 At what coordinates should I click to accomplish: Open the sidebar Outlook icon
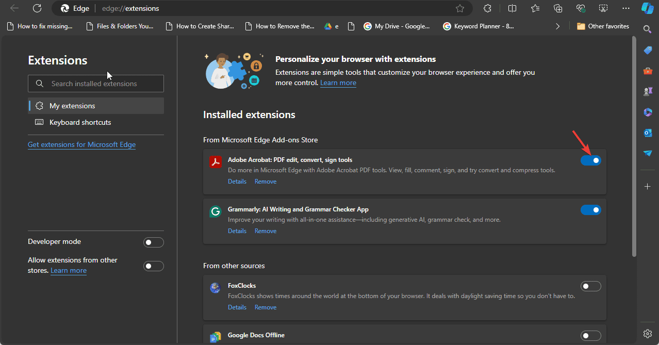pos(648,133)
